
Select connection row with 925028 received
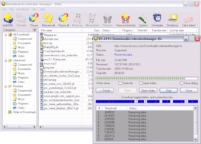145,139
